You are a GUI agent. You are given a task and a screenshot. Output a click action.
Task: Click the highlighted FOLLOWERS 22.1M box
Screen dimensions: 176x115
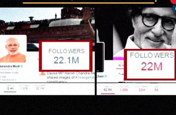click(x=66, y=56)
